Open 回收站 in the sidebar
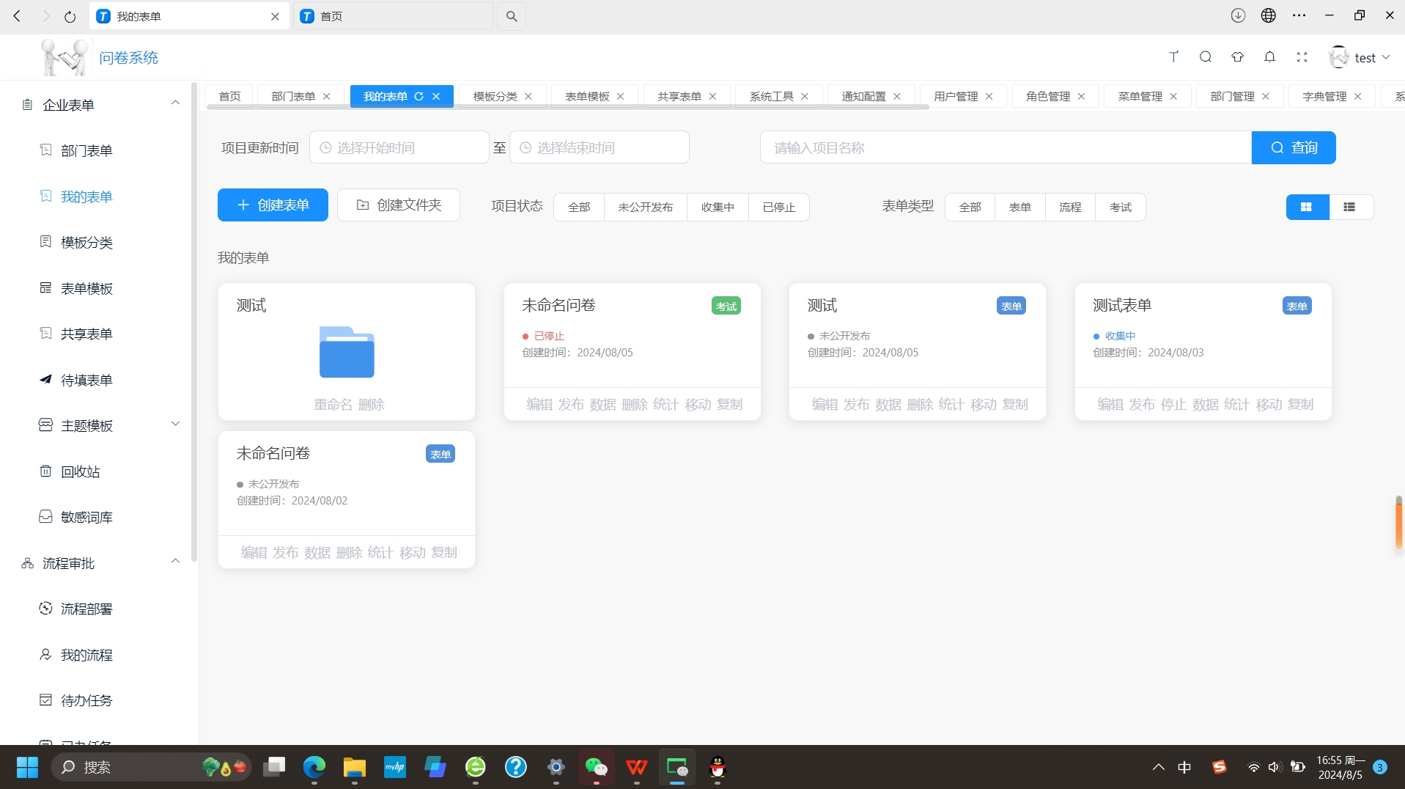The width and height of the screenshot is (1405, 789). (81, 471)
